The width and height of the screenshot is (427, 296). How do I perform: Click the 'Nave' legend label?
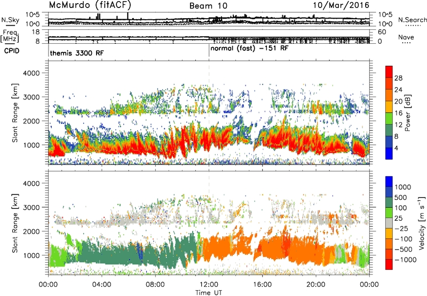coord(406,37)
